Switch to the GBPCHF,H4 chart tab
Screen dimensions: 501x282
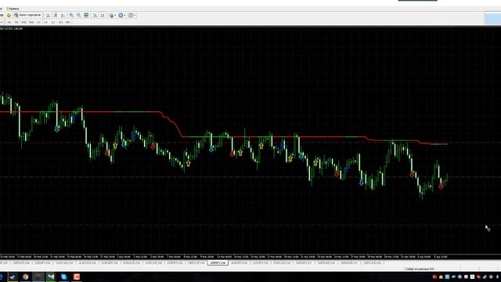pos(196,263)
